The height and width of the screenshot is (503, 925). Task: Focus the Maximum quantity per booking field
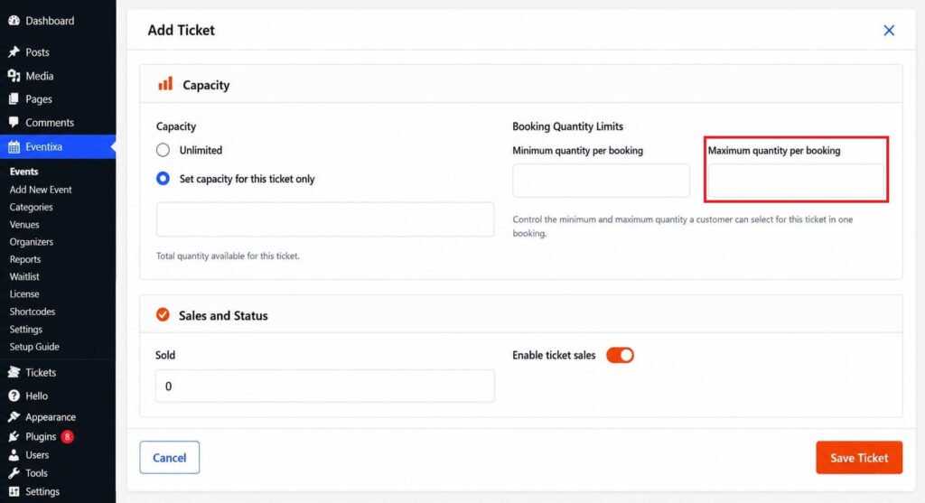tap(796, 181)
